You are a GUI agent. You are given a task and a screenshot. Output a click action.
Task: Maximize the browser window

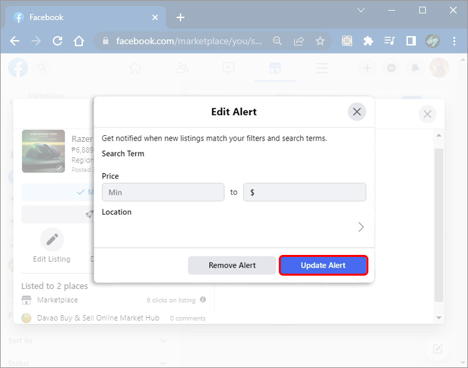click(x=423, y=10)
